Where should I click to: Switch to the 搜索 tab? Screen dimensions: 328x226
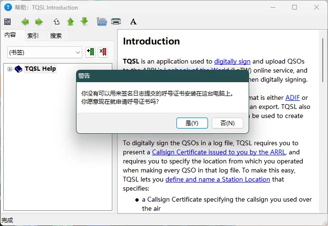56,35
